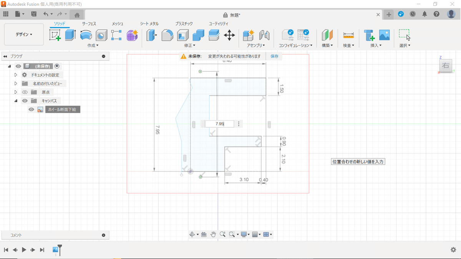The image size is (461, 259).
Task: Click the 保存 button in warning bar
Action: (x=274, y=56)
